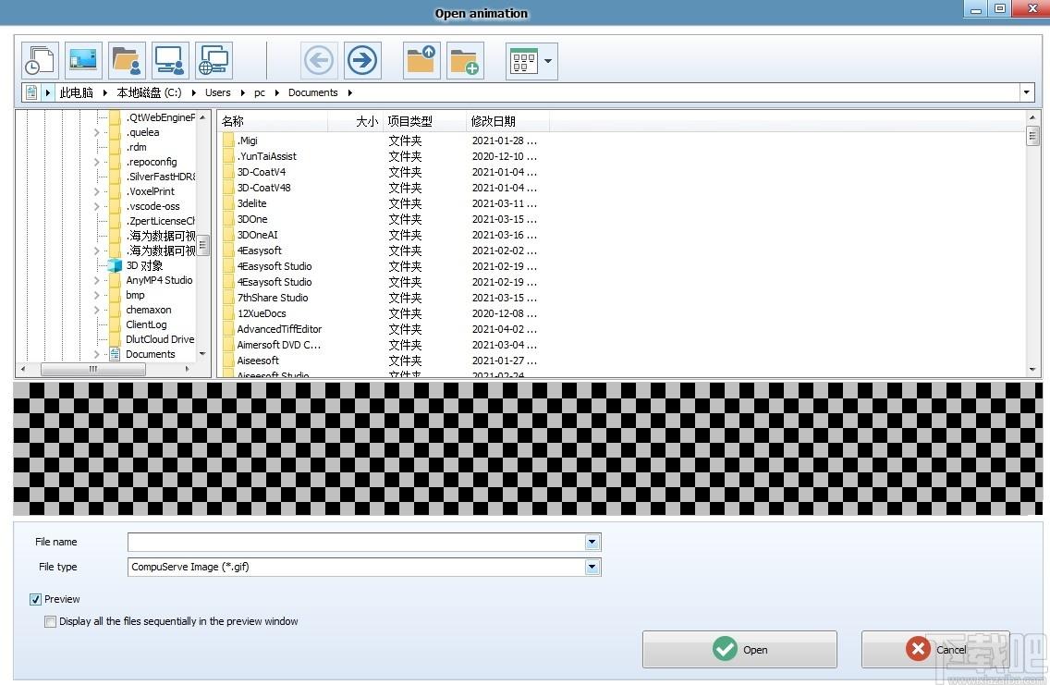This screenshot has width=1050, height=685.
Task: Click the path bar document icon
Action: click(x=31, y=92)
